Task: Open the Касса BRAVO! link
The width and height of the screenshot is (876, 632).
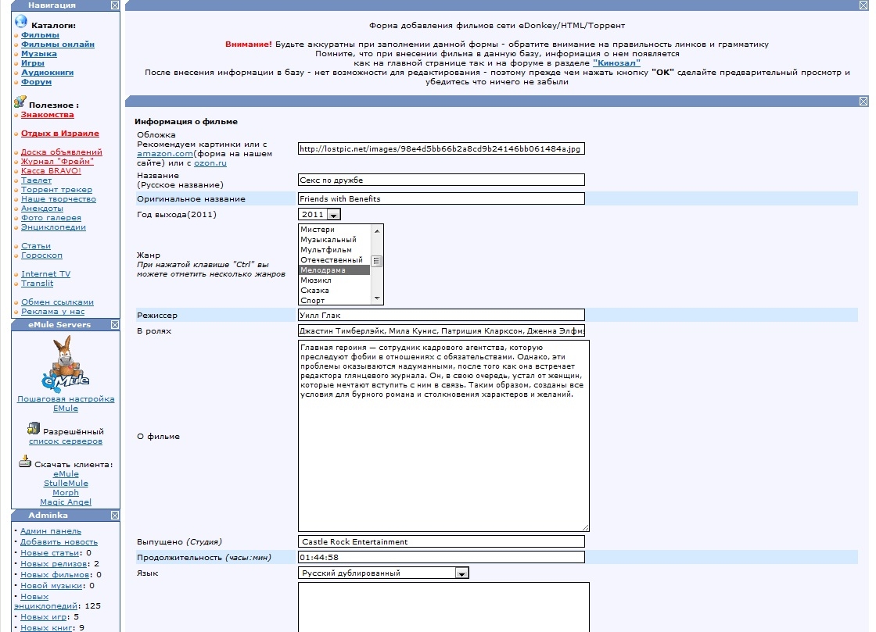Action: 51,170
